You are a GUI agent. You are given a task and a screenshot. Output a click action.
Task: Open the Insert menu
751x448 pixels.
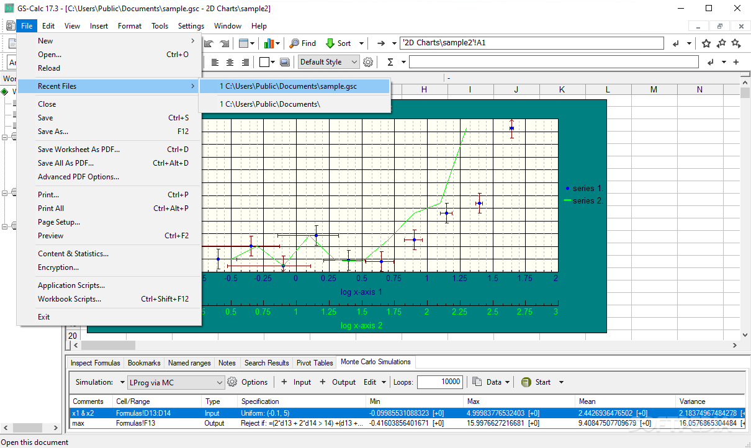pos(99,26)
